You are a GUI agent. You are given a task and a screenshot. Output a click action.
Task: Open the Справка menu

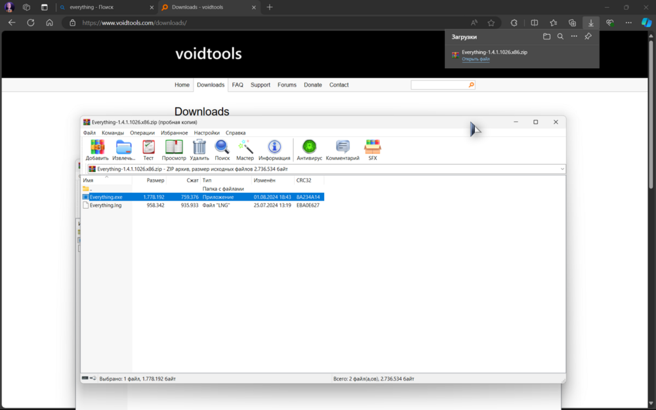236,133
